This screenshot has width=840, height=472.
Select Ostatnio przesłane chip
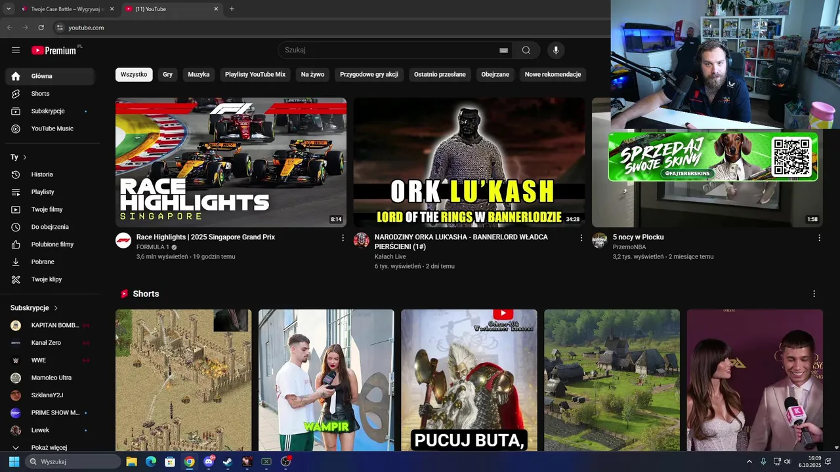(440, 75)
